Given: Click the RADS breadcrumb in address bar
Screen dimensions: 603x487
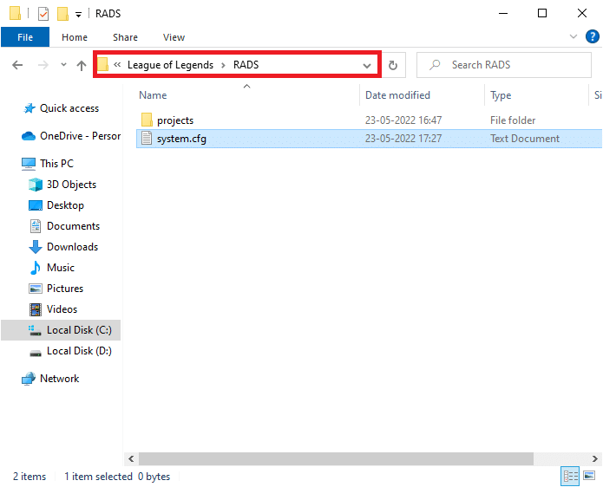Looking at the screenshot, I should pyautogui.click(x=246, y=64).
